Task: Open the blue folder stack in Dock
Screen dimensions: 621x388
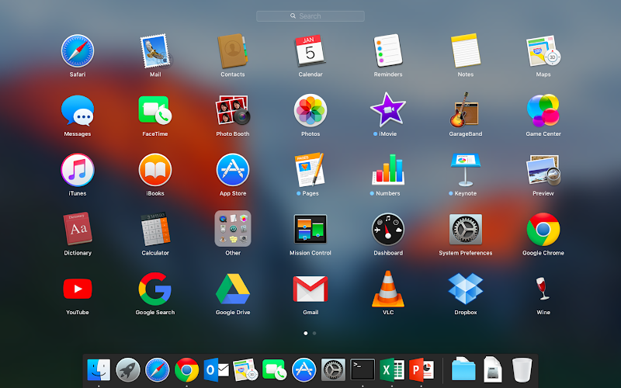Action: click(x=463, y=369)
